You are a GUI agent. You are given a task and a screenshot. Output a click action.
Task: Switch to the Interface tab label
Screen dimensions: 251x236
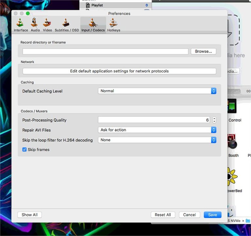point(21,30)
